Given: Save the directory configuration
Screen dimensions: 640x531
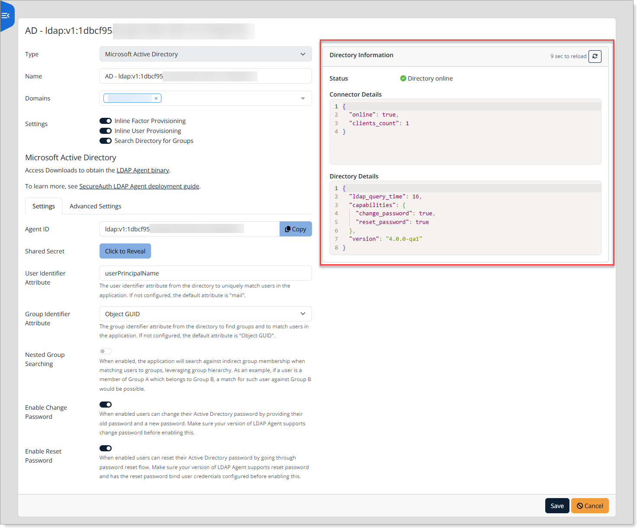Looking at the screenshot, I should pyautogui.click(x=557, y=506).
